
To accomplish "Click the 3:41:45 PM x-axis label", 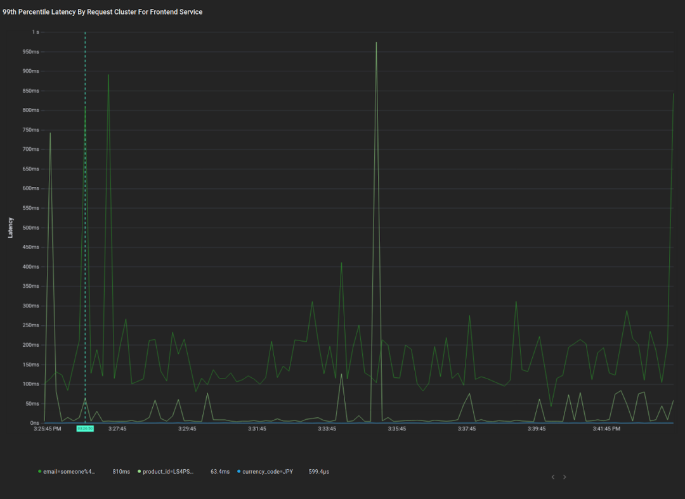I will (606, 429).
